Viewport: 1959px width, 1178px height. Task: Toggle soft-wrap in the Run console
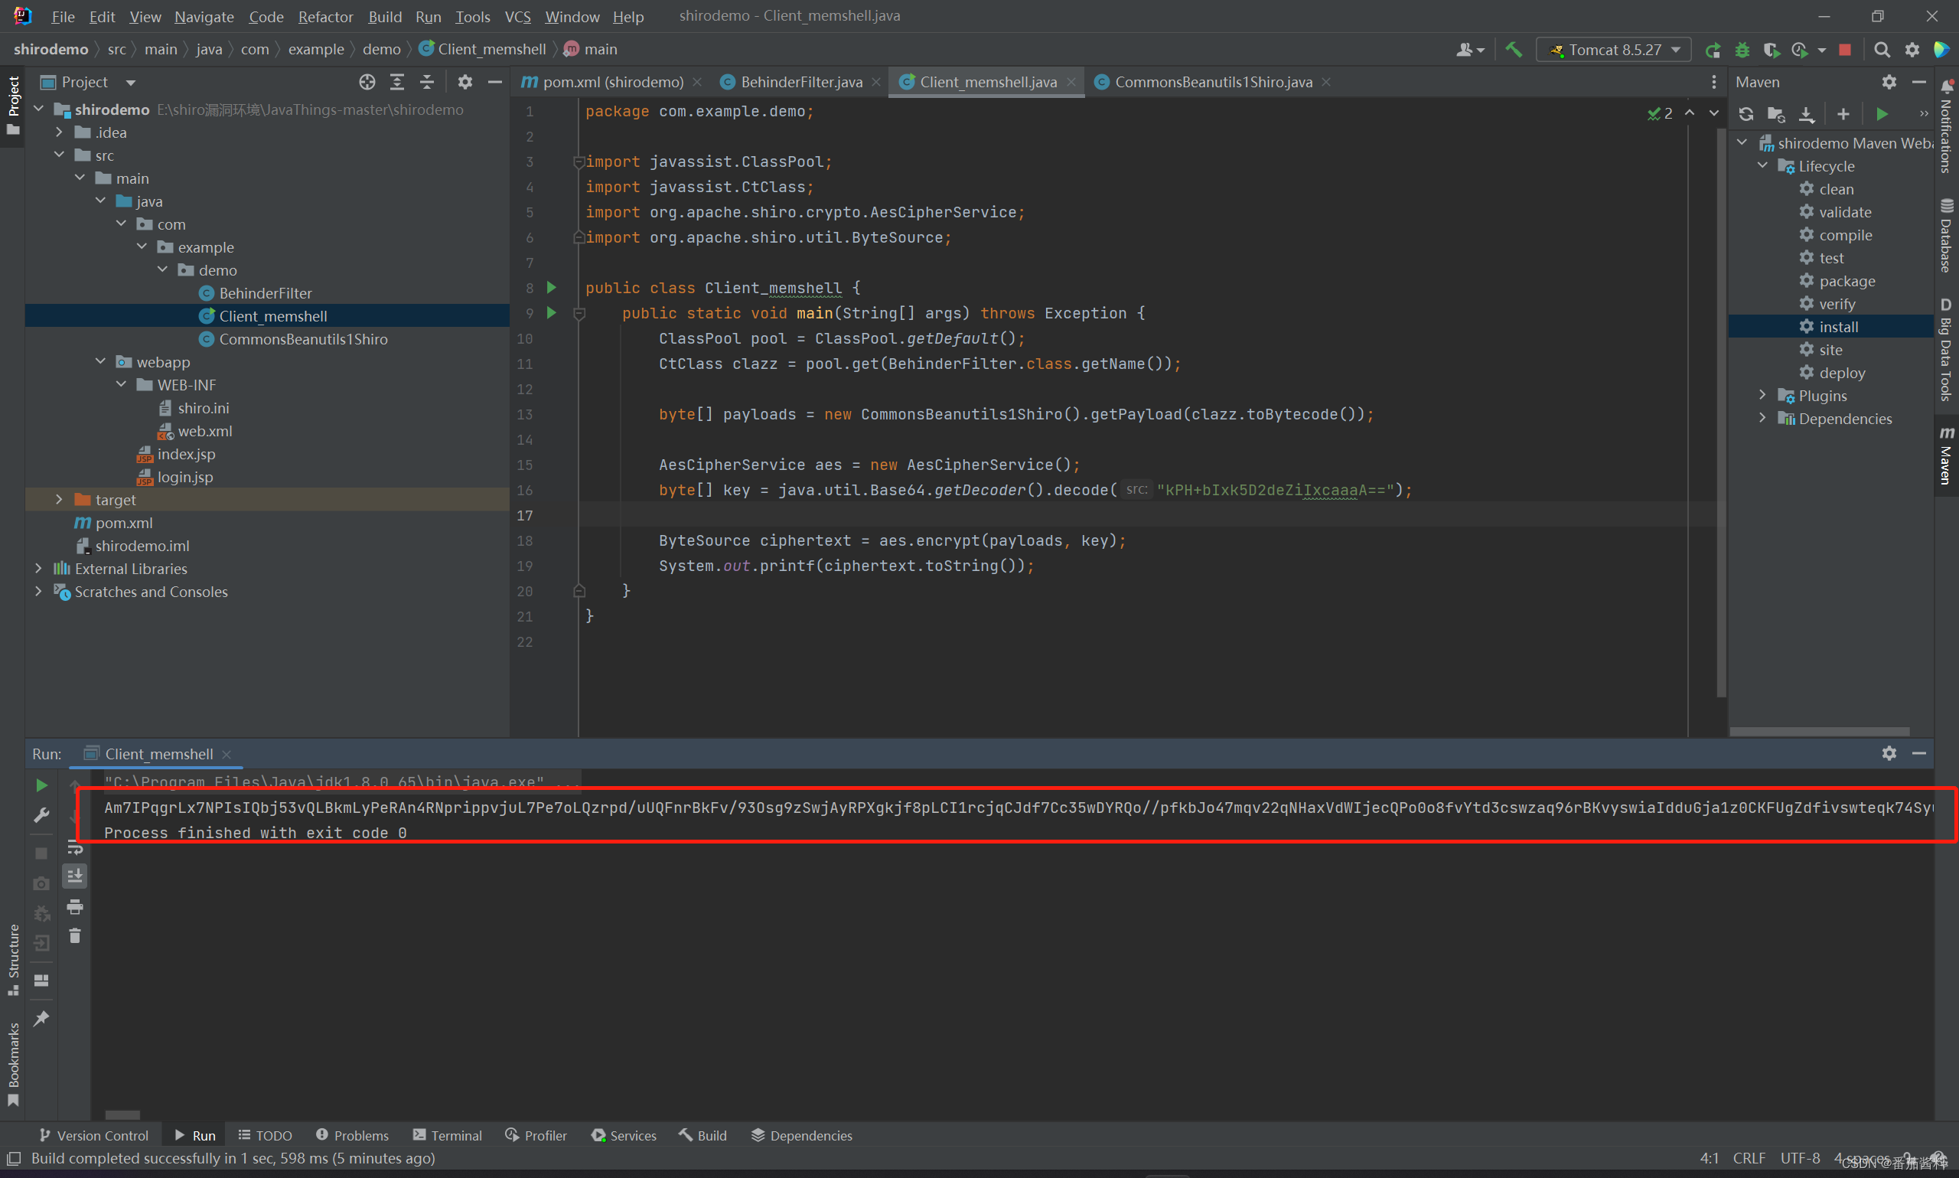tap(76, 848)
